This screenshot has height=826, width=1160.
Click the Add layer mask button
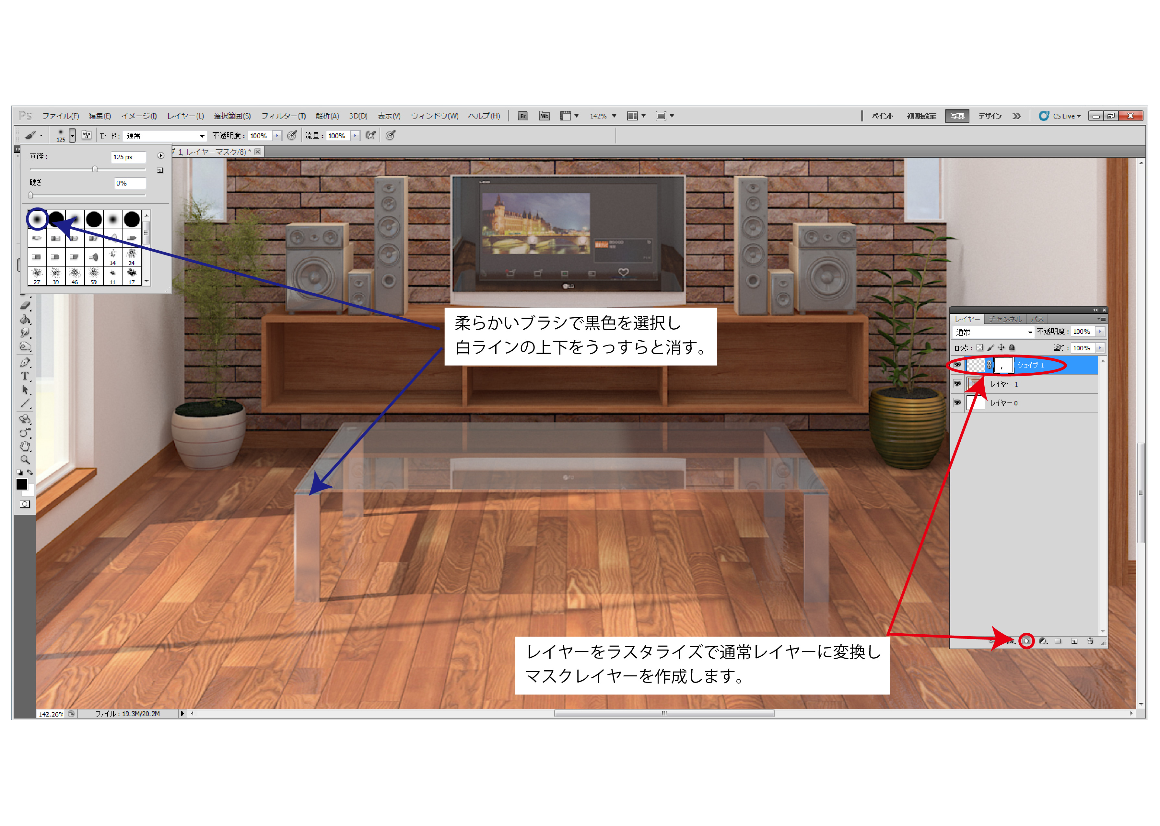tap(1026, 641)
